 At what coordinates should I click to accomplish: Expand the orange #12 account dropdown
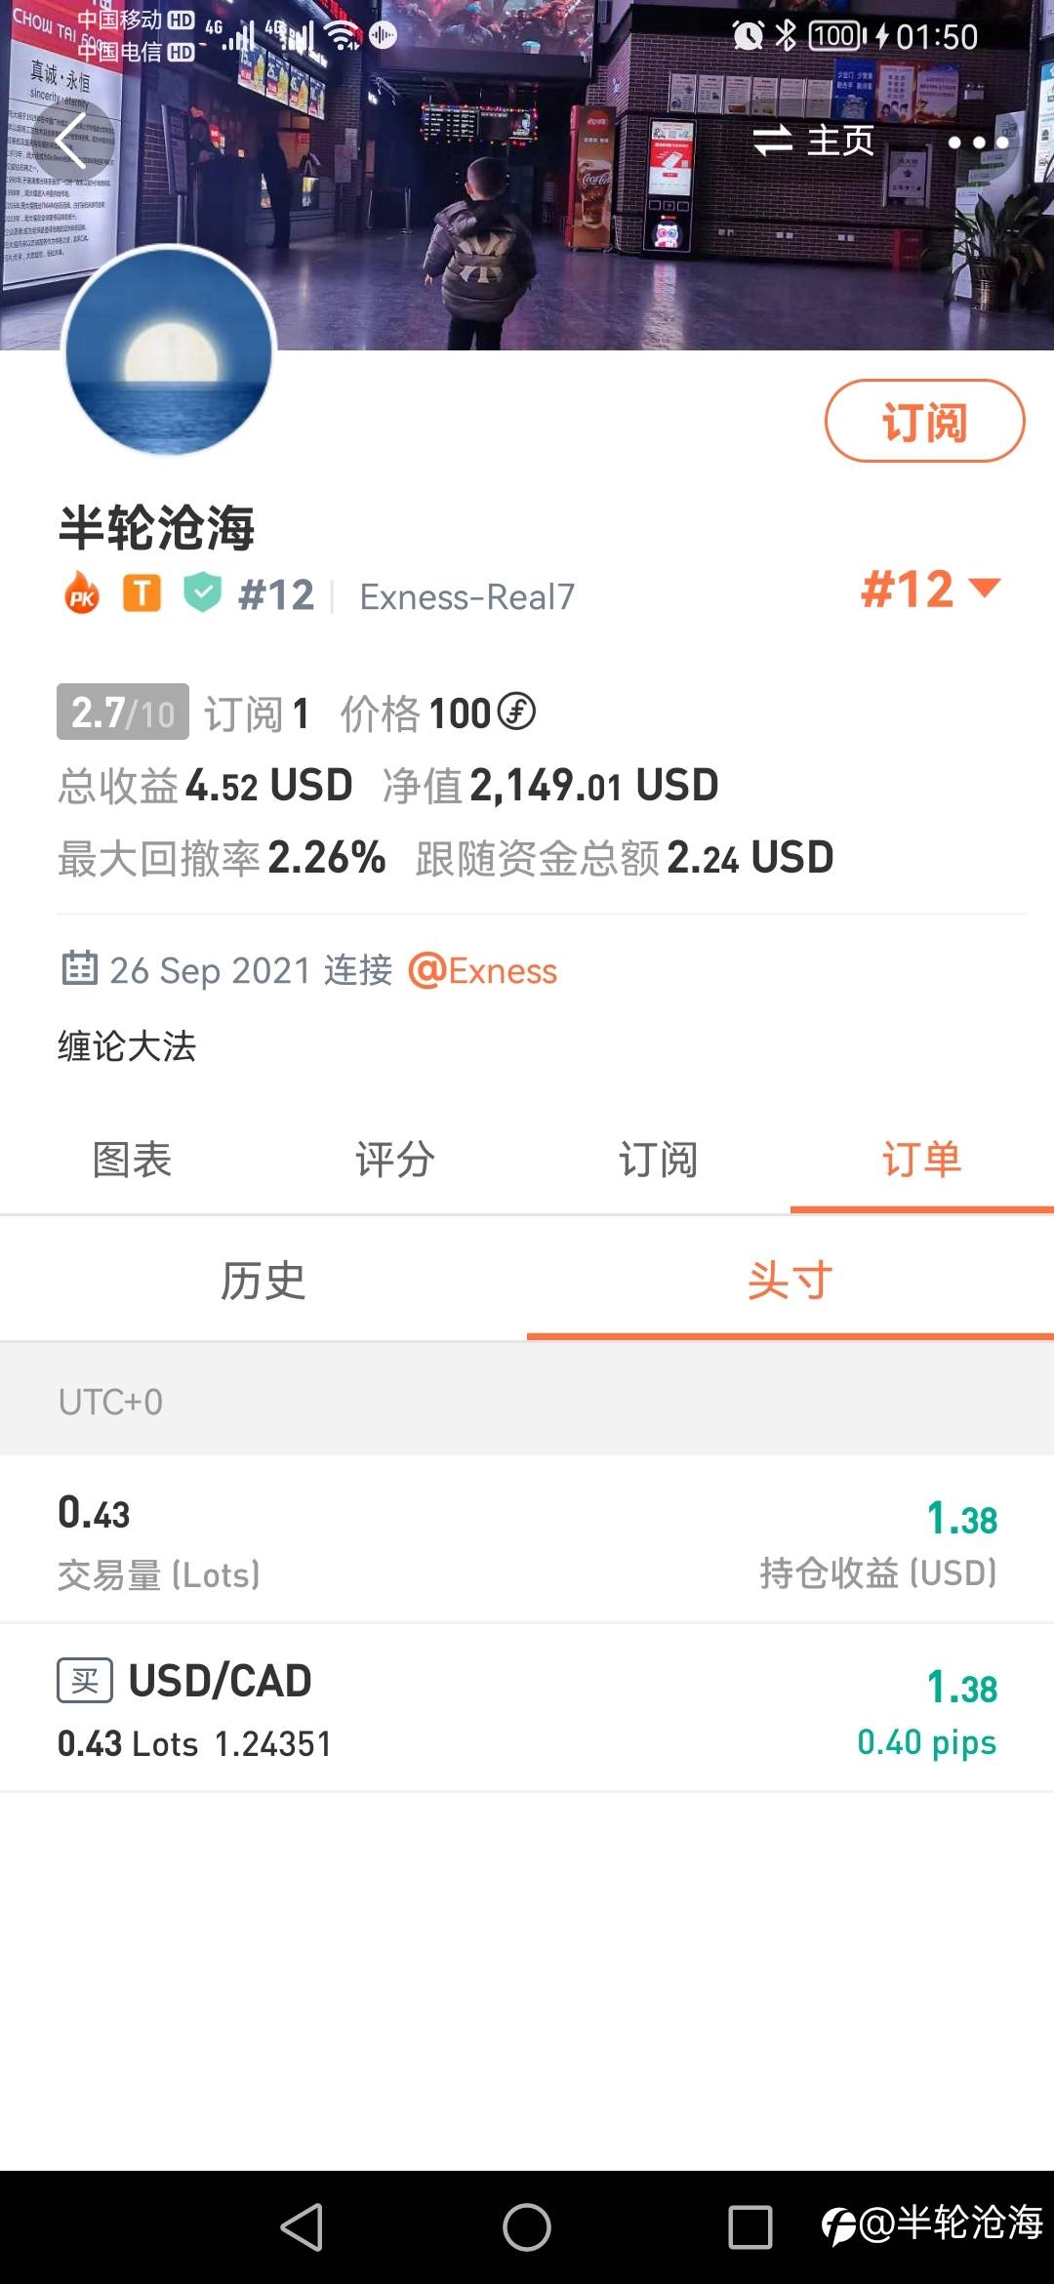pyautogui.click(x=931, y=590)
